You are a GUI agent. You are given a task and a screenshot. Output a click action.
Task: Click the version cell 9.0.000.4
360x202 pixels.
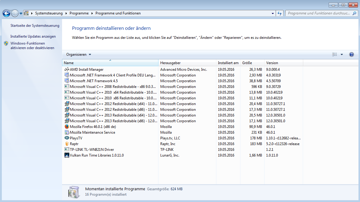[x=273, y=69]
